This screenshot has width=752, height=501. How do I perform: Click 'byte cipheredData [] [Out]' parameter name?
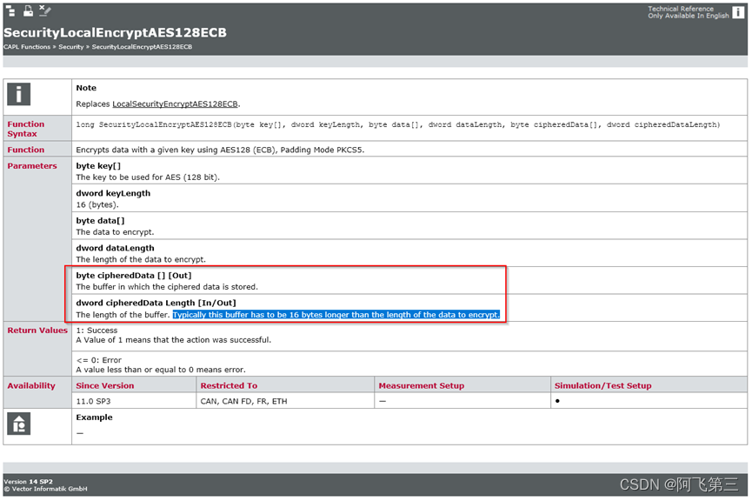coord(134,275)
